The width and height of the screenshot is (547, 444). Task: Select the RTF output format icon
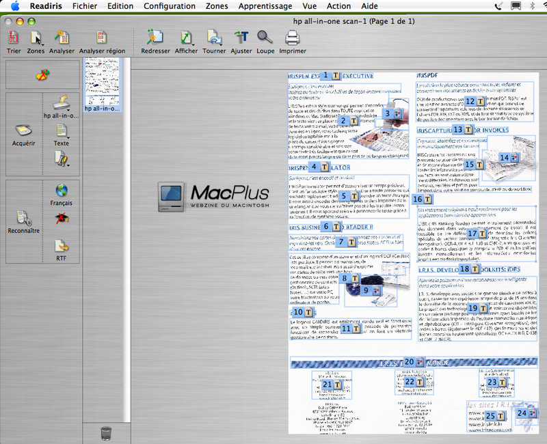[x=62, y=246]
